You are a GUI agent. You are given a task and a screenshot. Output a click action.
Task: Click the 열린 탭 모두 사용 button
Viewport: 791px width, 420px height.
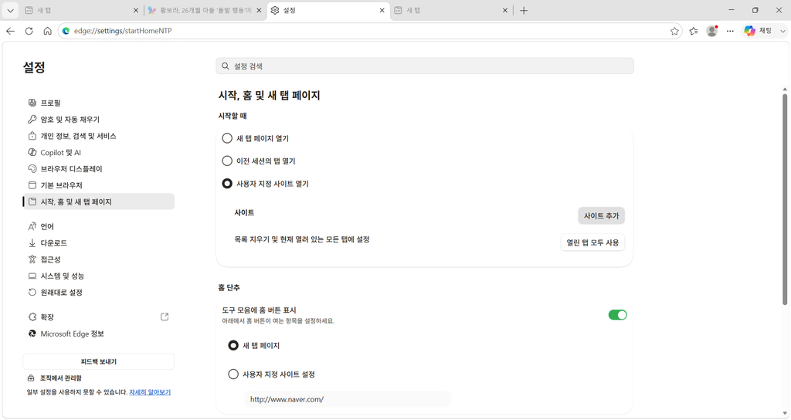pyautogui.click(x=592, y=242)
